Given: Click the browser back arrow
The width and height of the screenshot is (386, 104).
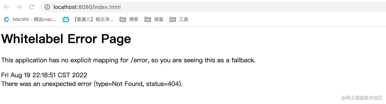Looking at the screenshot, I should (7, 7).
